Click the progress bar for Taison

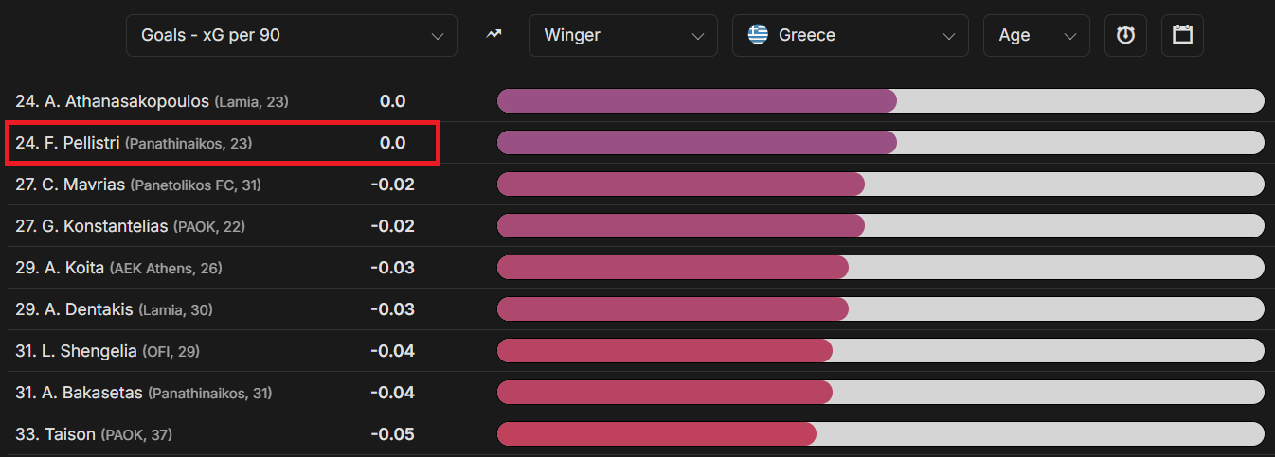880,434
